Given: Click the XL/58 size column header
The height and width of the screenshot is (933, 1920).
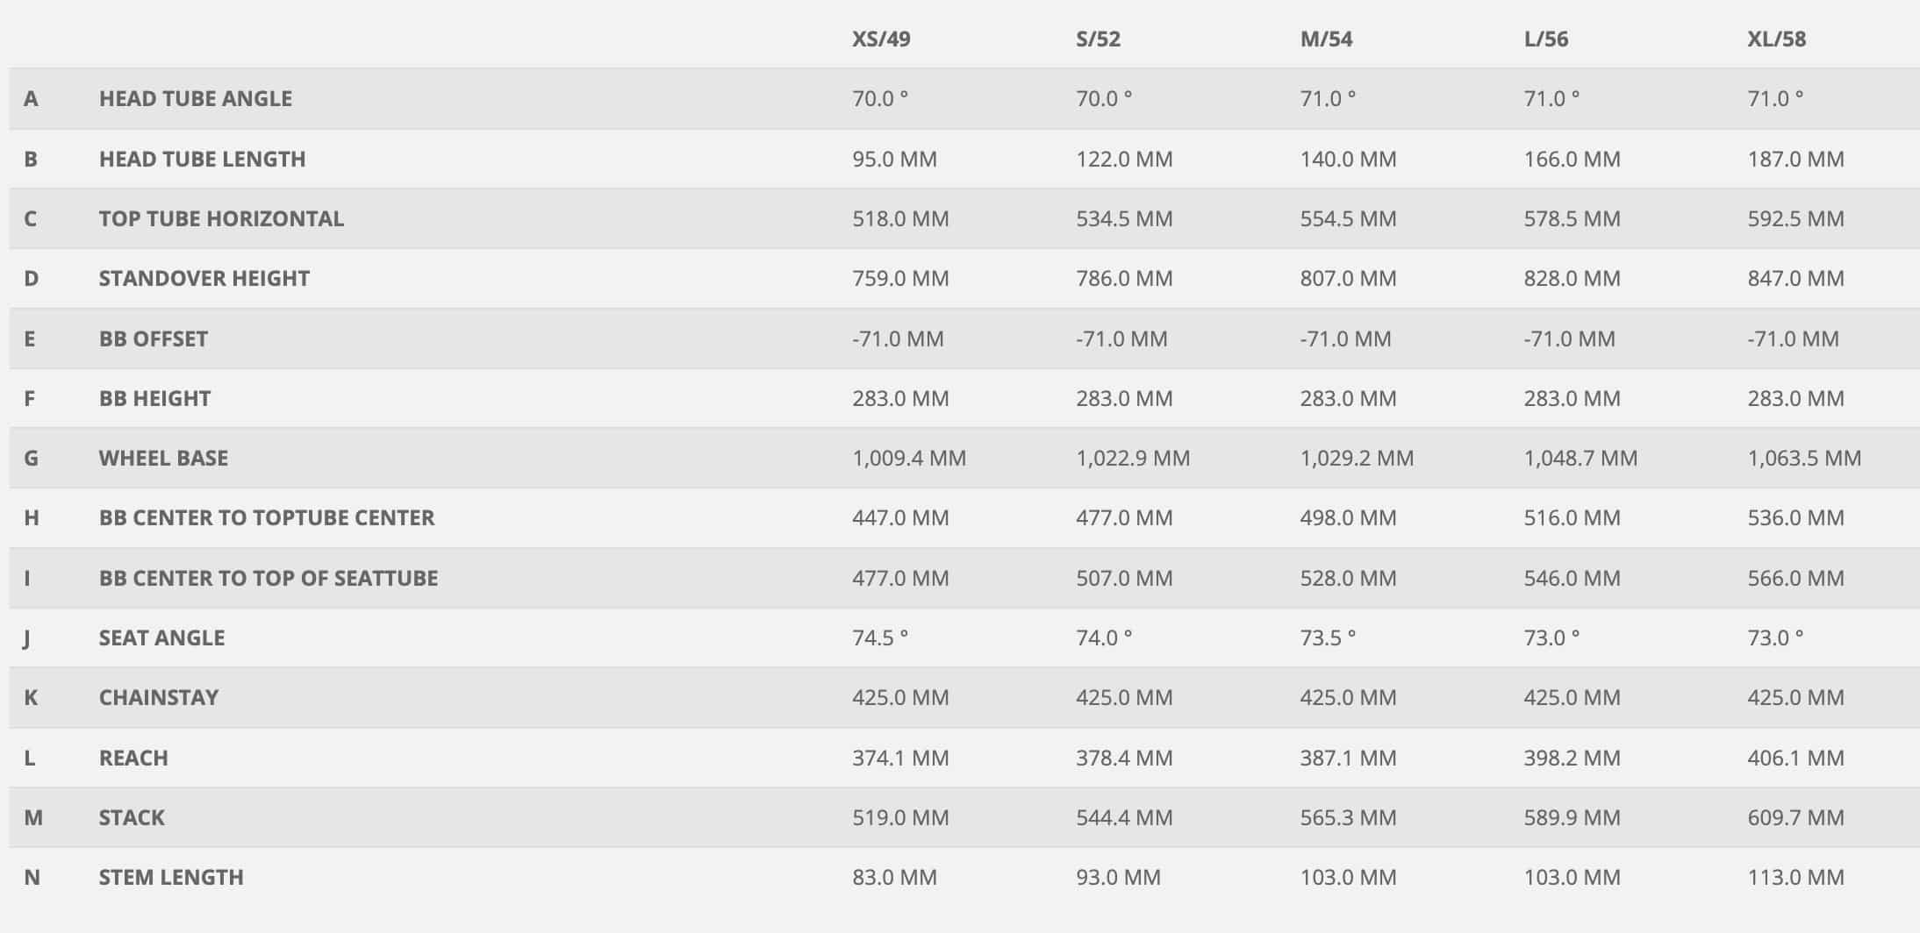Looking at the screenshot, I should 1776,39.
